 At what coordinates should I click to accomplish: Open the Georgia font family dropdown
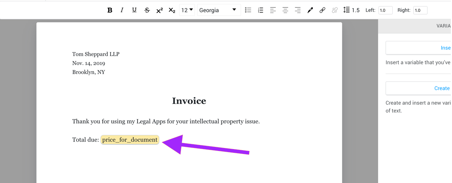[217, 10]
